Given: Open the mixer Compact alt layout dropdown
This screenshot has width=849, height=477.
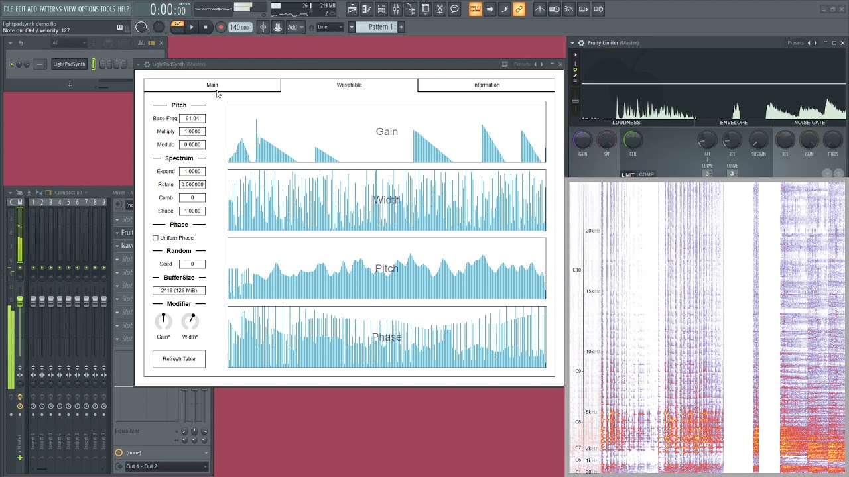Looking at the screenshot, I should pyautogui.click(x=72, y=193).
